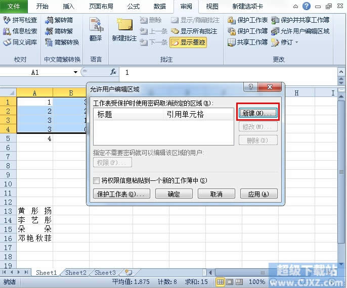The image size is (347, 288).
Task: Expand the formula bar with the chevron
Action: [x=341, y=72]
